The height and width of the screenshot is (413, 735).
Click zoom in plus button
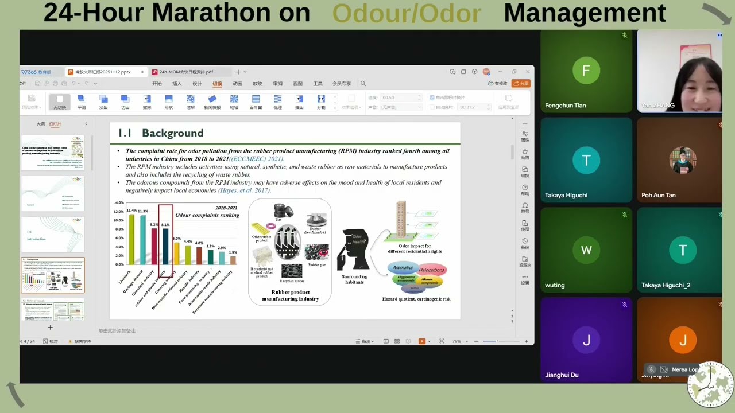[526, 341]
